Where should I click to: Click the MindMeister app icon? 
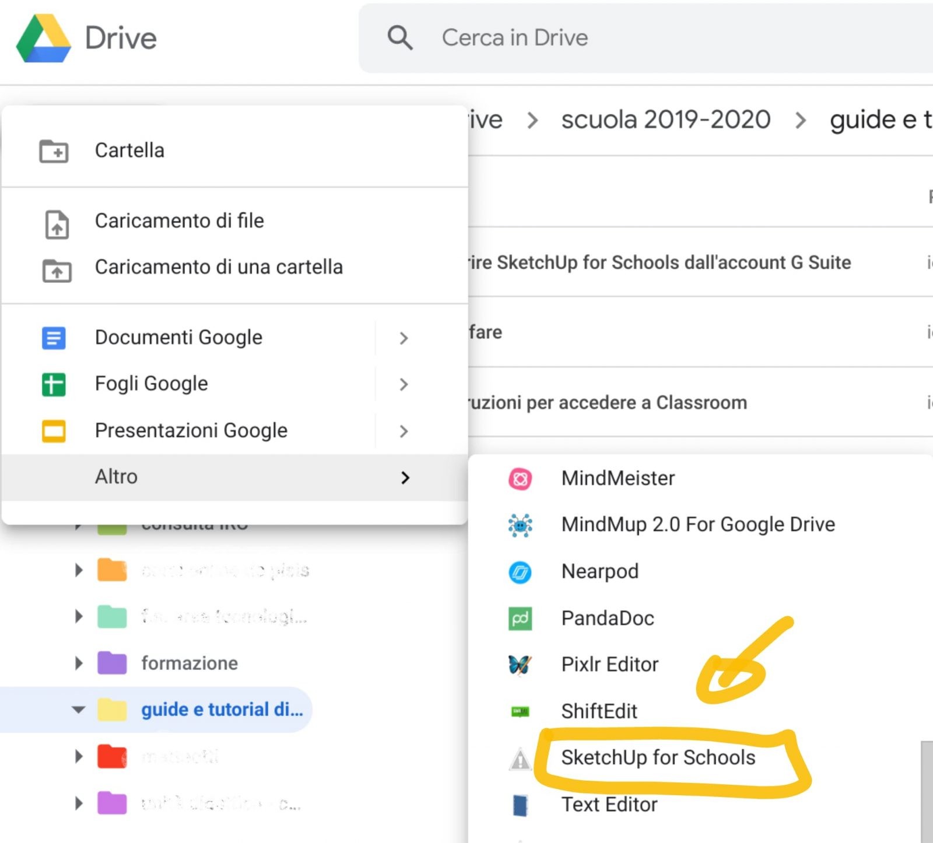coord(520,479)
